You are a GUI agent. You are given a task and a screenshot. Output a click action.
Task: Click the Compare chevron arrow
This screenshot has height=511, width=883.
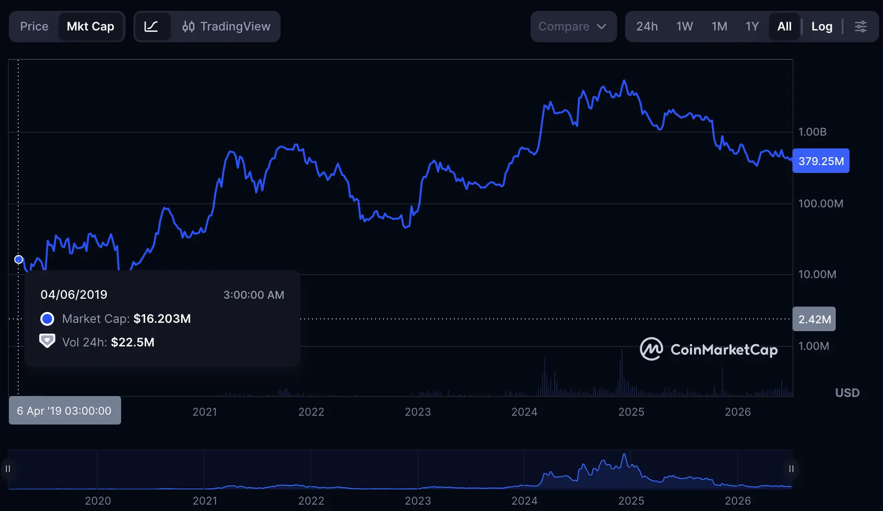click(x=601, y=27)
